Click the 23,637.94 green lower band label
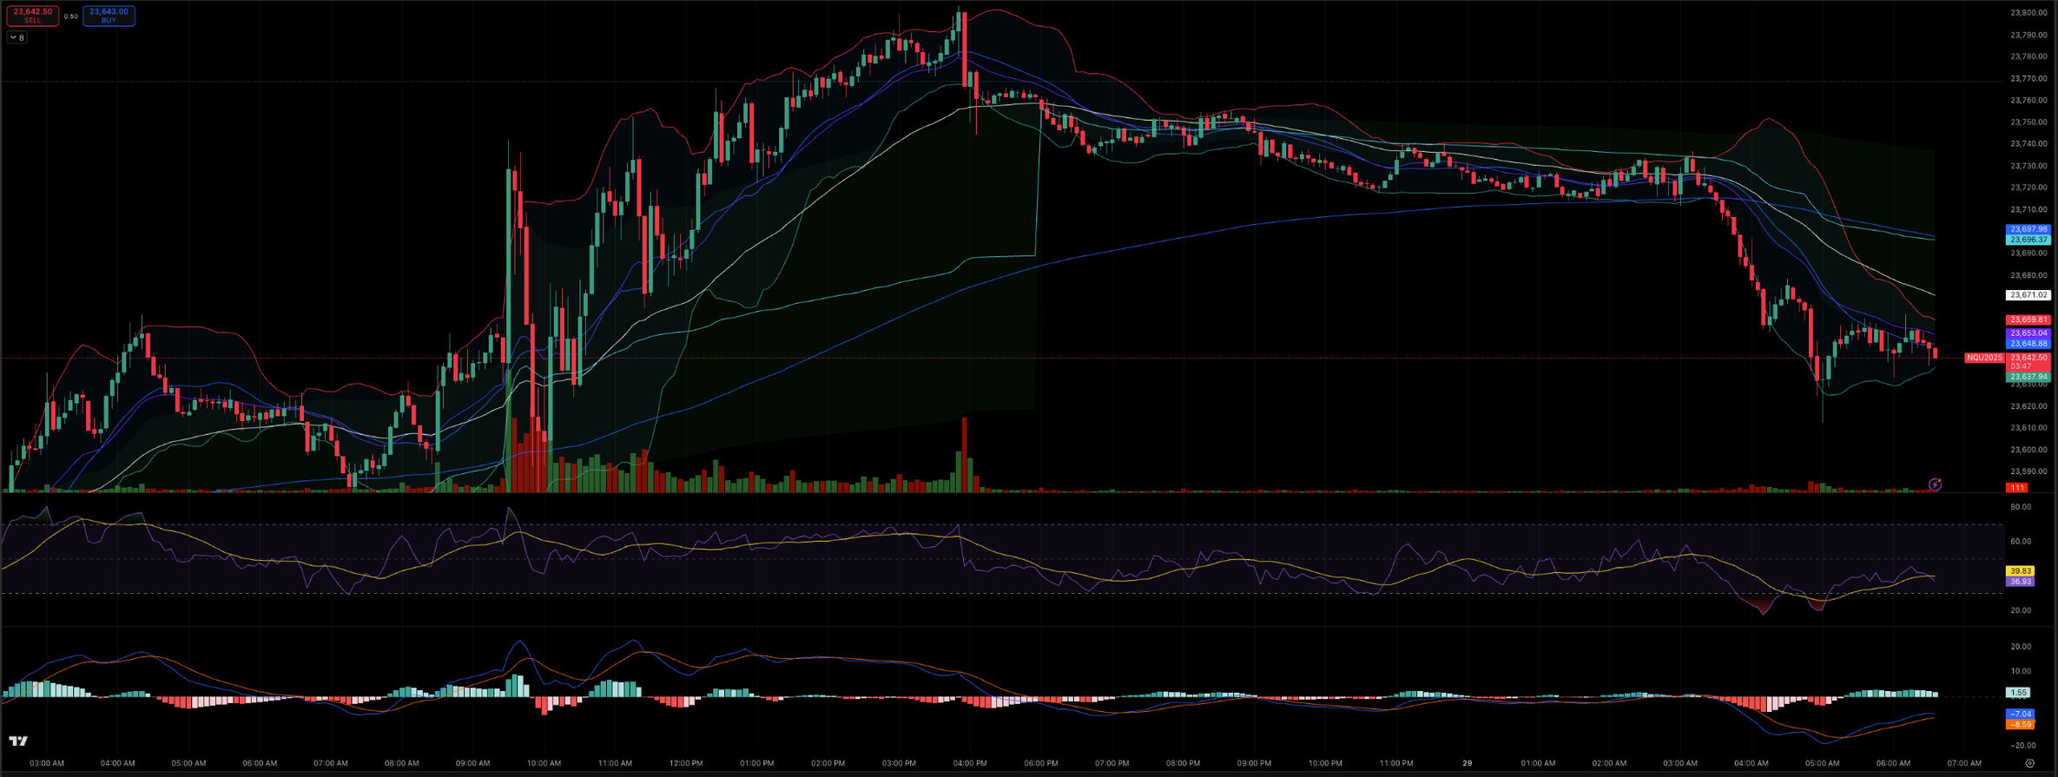The image size is (2058, 777). 2028,377
